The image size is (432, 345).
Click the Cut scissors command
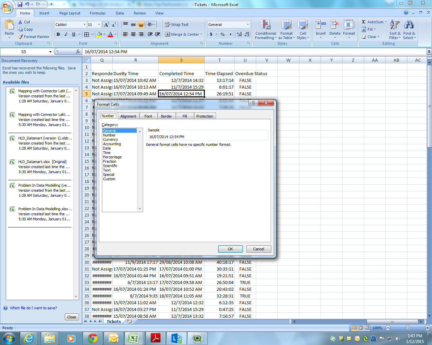coord(24,22)
